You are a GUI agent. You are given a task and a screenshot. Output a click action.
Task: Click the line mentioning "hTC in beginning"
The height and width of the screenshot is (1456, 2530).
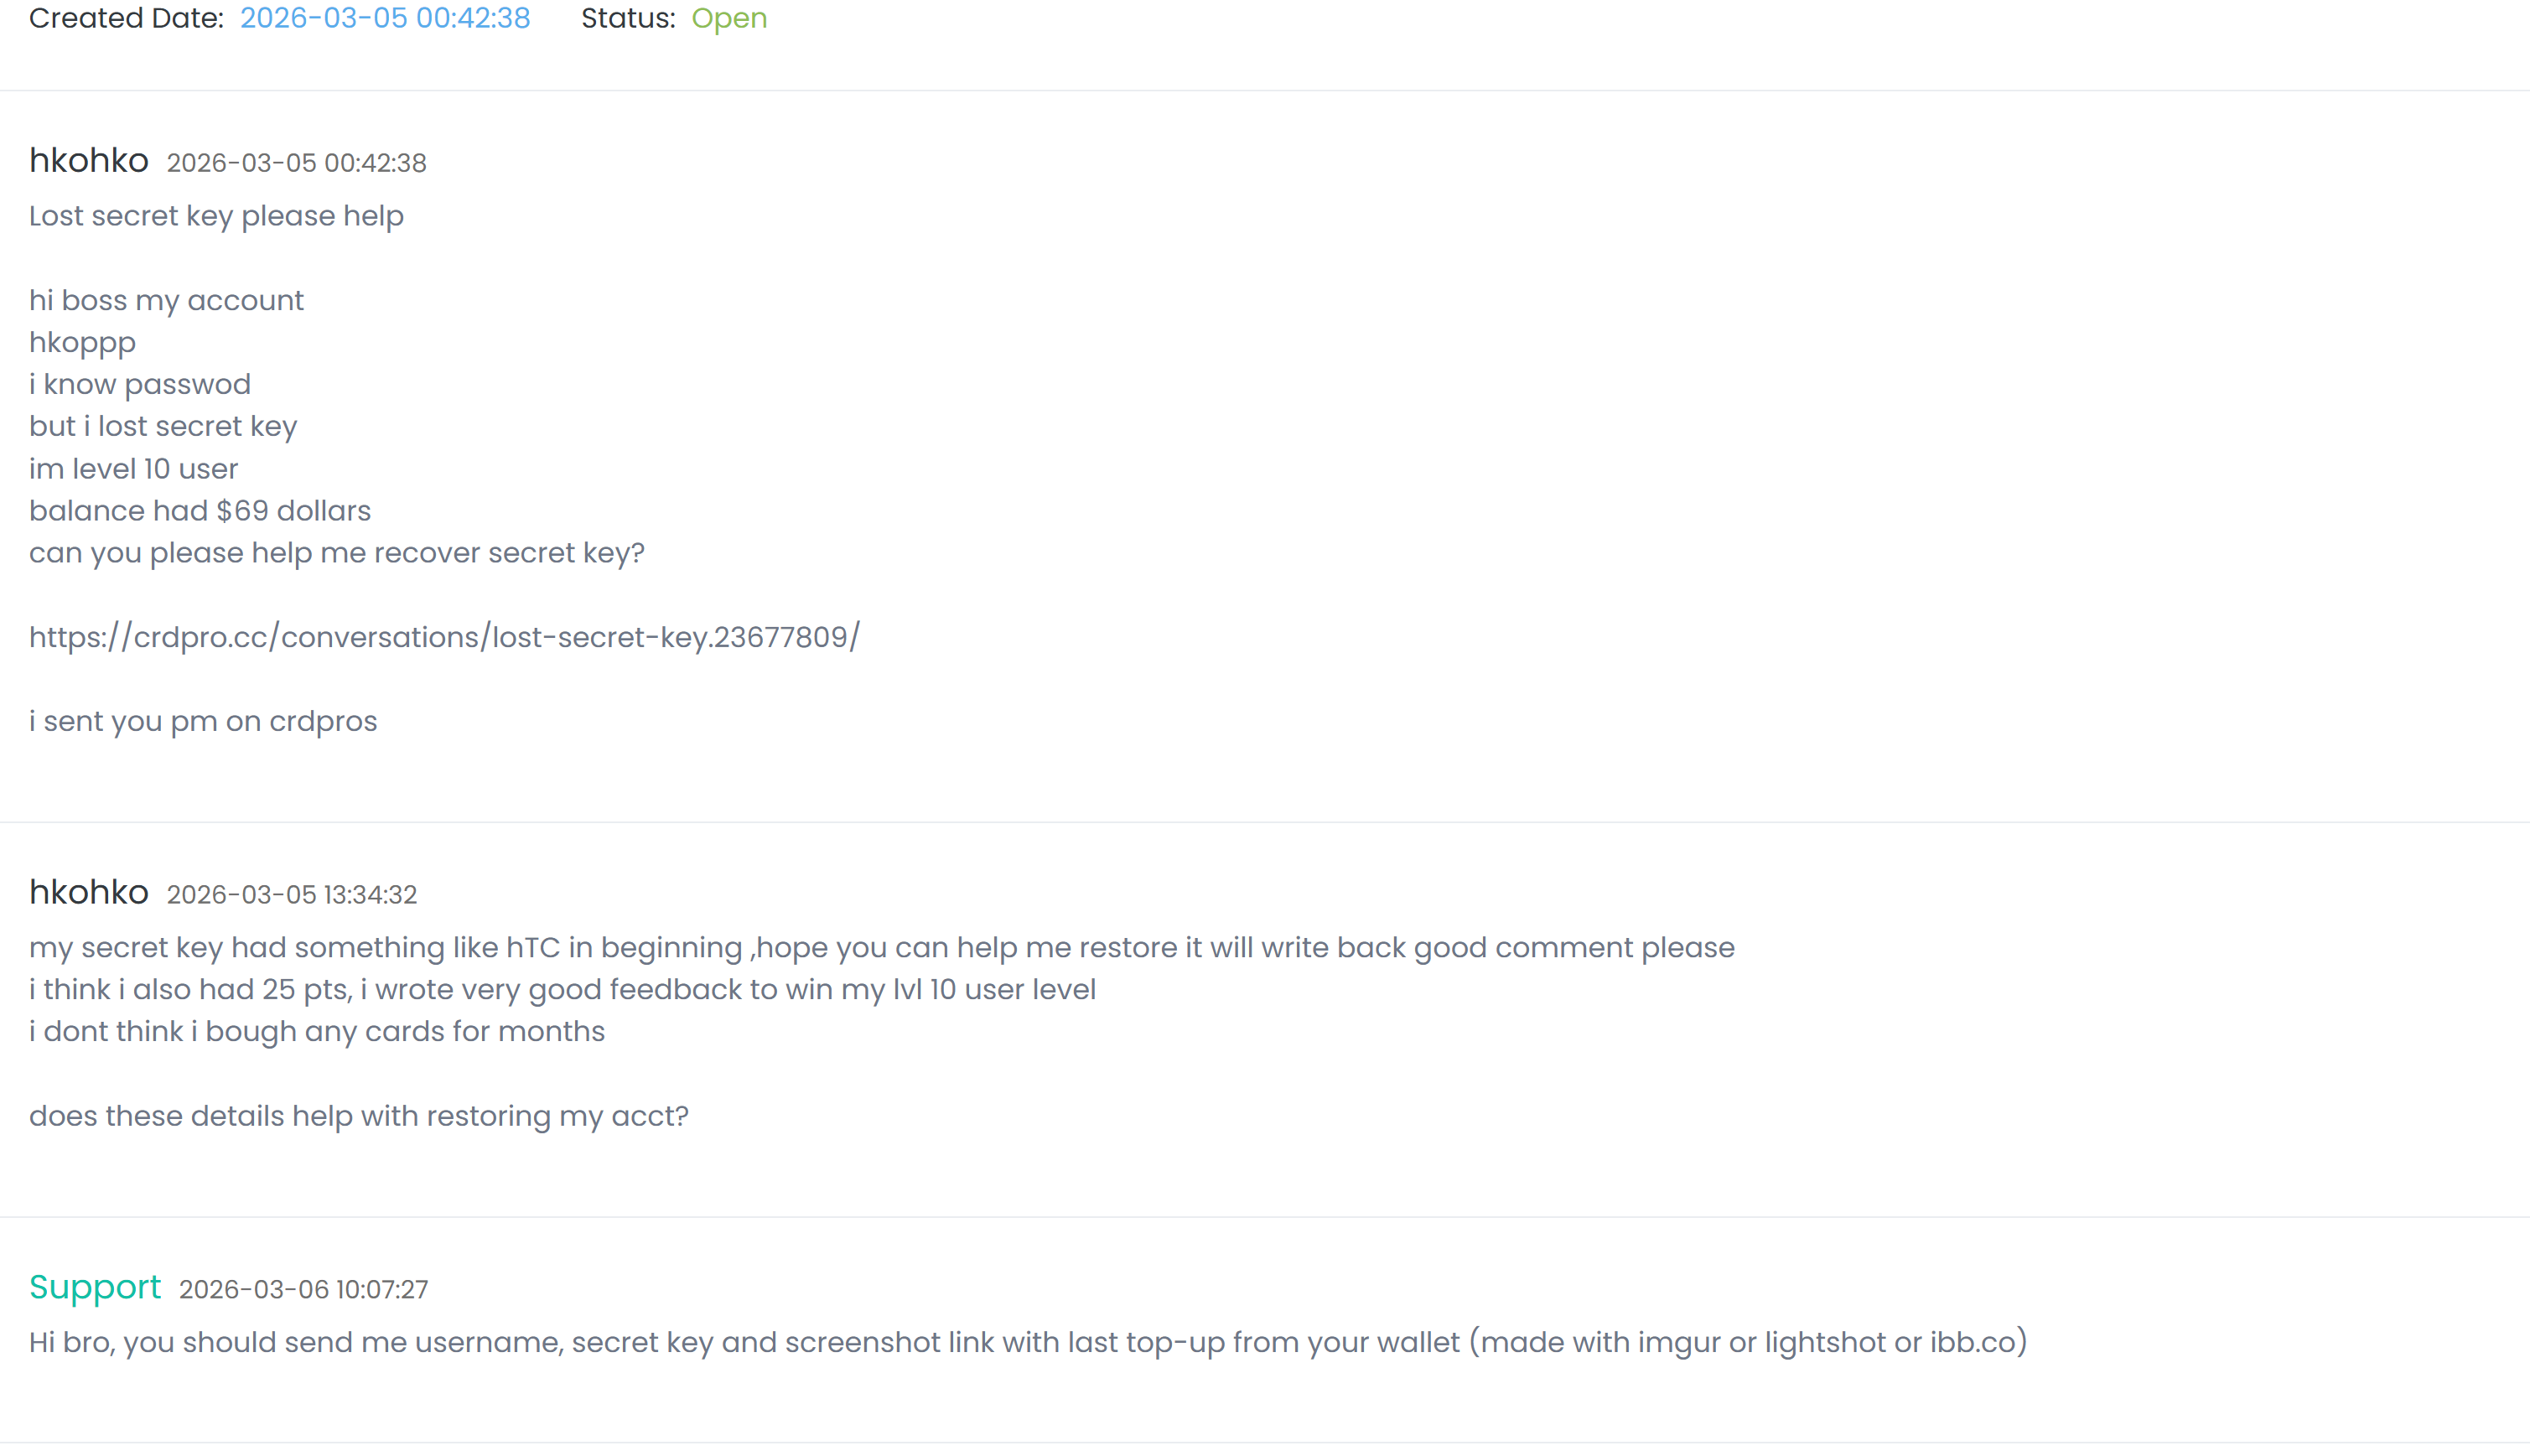click(881, 947)
